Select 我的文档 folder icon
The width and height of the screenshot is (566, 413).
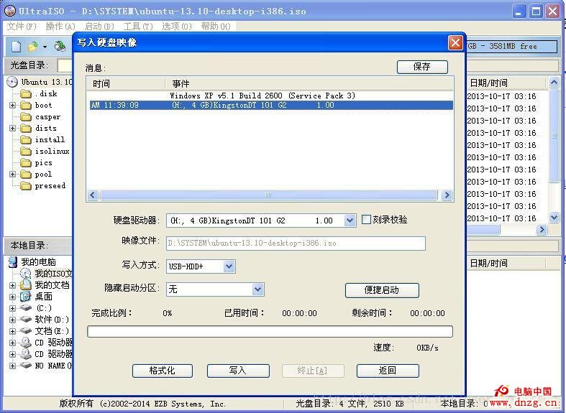26,285
